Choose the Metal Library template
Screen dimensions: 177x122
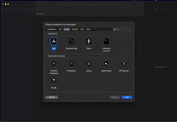[106, 64]
